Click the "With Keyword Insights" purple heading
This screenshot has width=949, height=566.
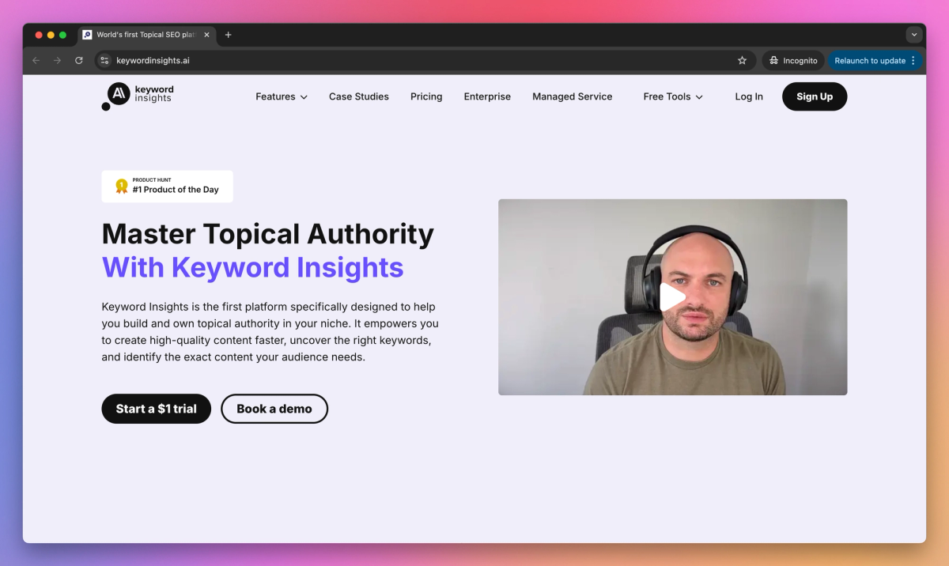[253, 267]
